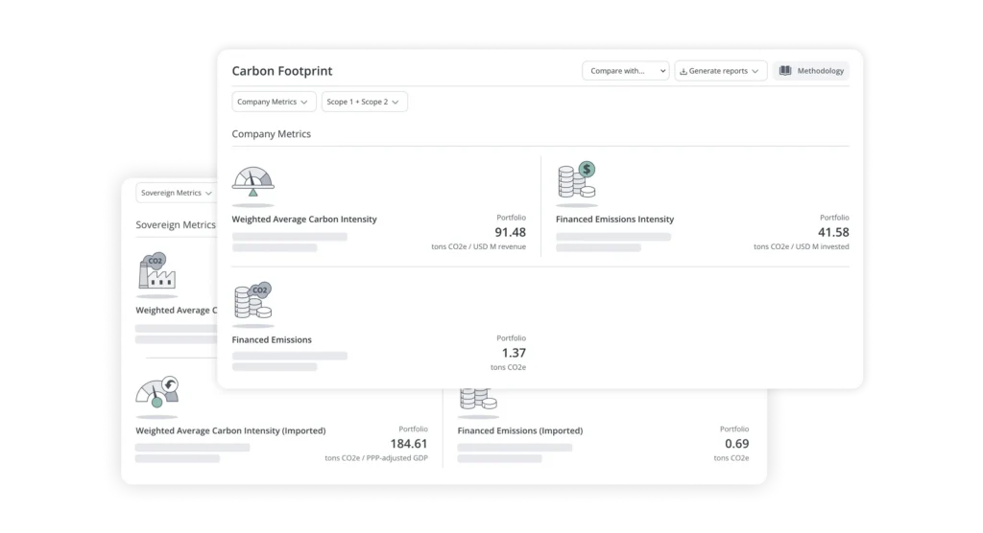Select the portfolio value 1.37

[514, 353]
